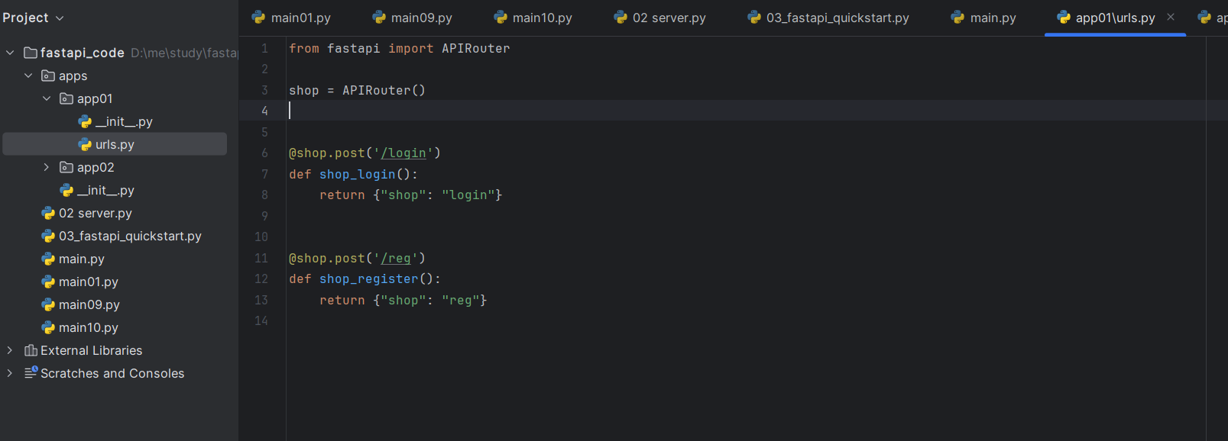
Task: Open 02 server.py from project tree
Action: [x=96, y=213]
